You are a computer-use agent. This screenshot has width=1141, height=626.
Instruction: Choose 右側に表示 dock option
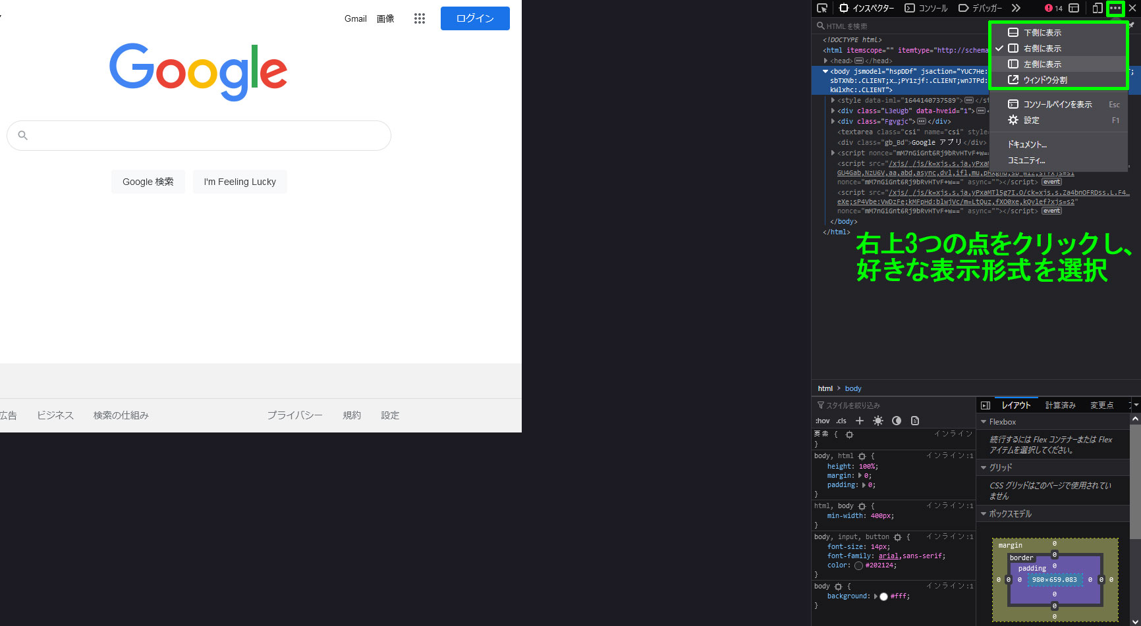pos(1058,48)
